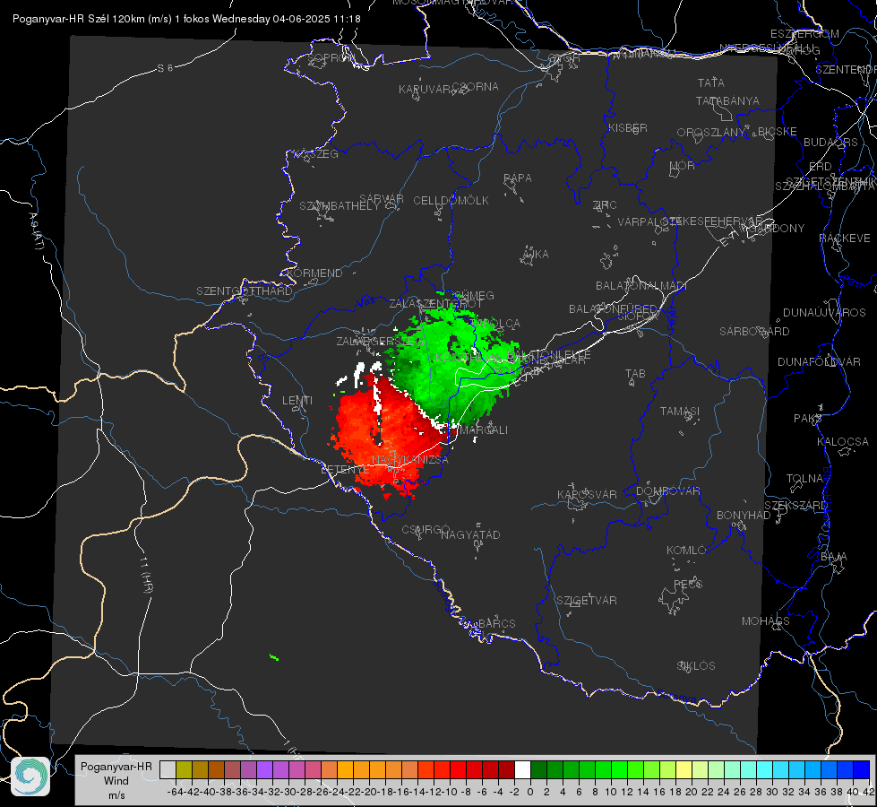Click the S 6 road label
877x807 pixels.
coord(165,68)
